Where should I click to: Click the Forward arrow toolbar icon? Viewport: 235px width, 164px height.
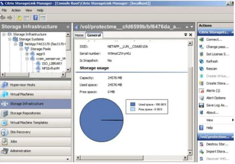tap(10, 18)
